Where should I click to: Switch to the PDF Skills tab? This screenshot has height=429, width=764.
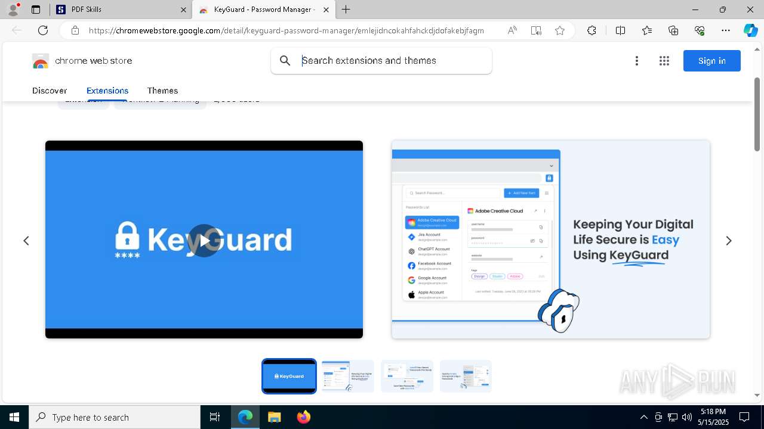pos(121,10)
